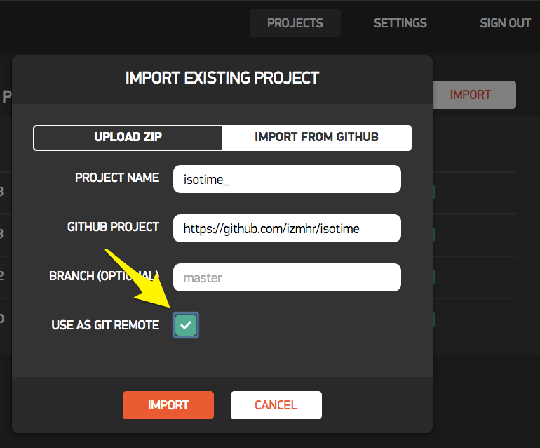540x448 pixels.
Task: Click the Project Name label
Action: tap(117, 178)
